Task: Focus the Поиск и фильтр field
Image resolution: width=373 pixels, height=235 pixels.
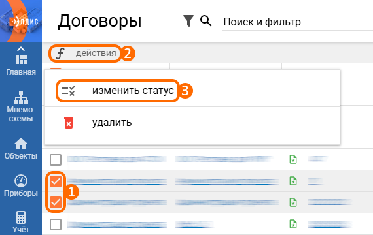Action: tap(297, 22)
